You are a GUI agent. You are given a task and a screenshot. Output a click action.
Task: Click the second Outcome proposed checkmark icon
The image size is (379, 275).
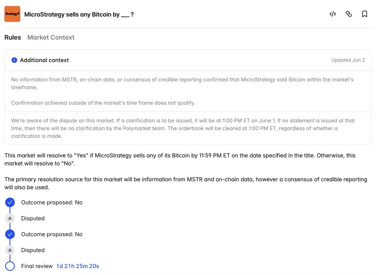[10, 234]
